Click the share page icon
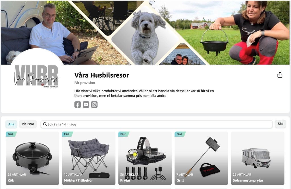The height and width of the screenshot is (189, 291). click(x=280, y=75)
